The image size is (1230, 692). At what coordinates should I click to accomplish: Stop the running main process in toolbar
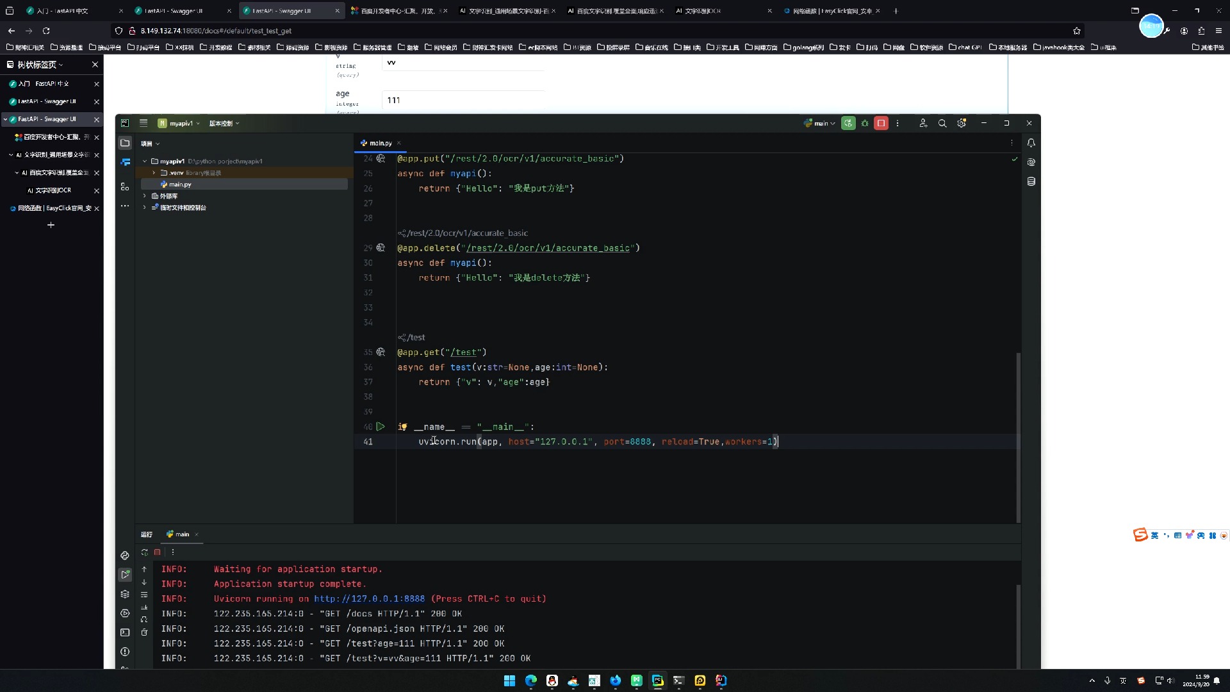click(x=881, y=123)
